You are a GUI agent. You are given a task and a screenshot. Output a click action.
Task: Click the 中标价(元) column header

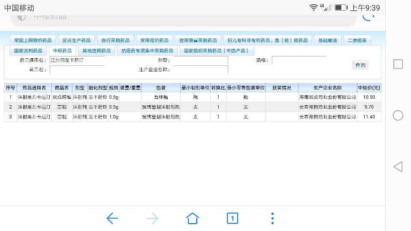[x=369, y=88]
